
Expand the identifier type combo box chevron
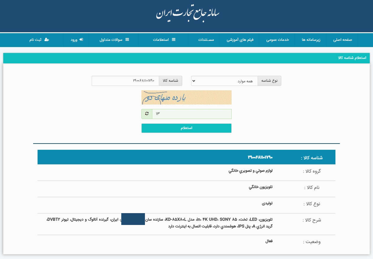click(x=194, y=81)
